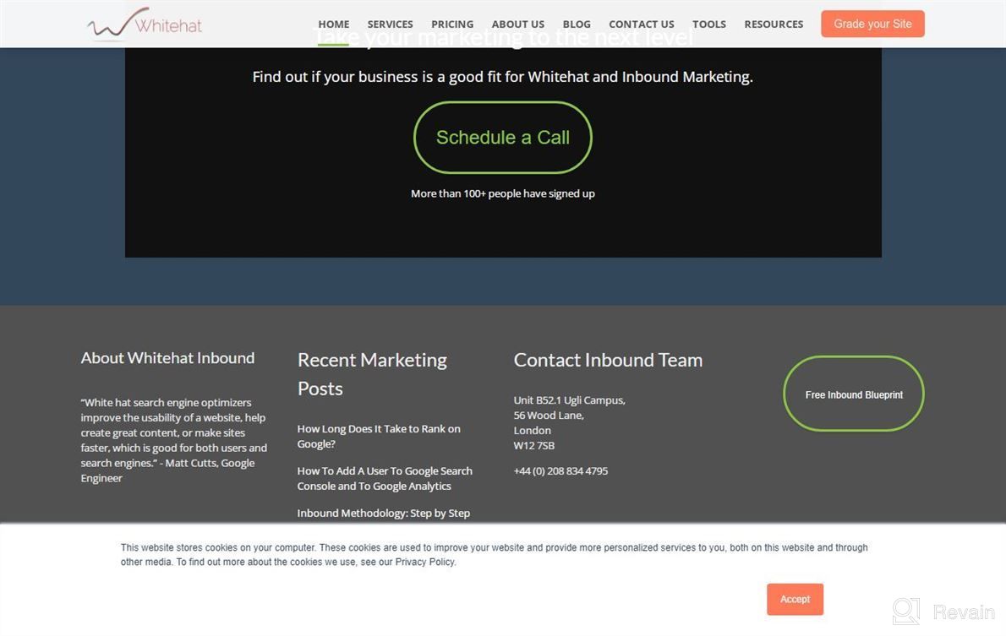Open 'How Long Does It Take to Rank on Google?' post
This screenshot has width=1006, height=636.
pyautogui.click(x=379, y=436)
